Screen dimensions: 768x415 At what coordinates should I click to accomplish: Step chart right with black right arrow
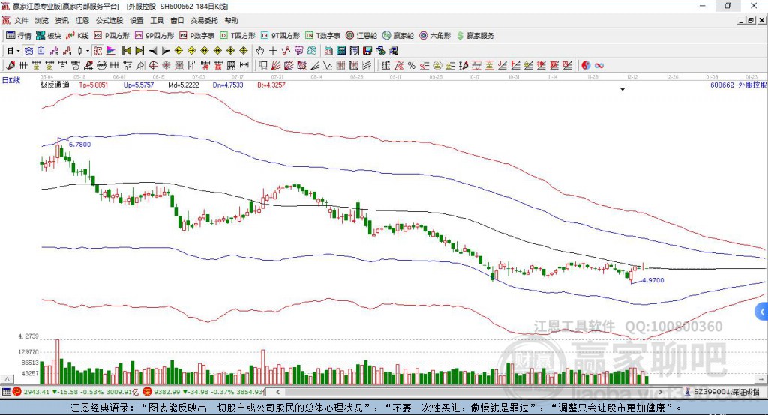tap(166, 51)
